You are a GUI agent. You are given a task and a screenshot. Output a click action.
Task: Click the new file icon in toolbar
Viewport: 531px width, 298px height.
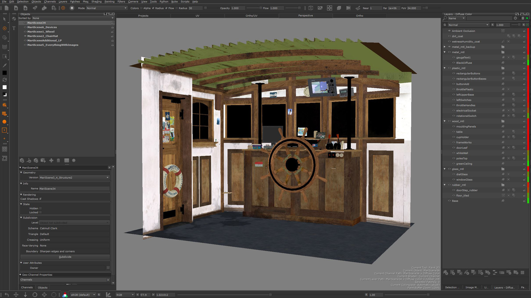click(6, 8)
